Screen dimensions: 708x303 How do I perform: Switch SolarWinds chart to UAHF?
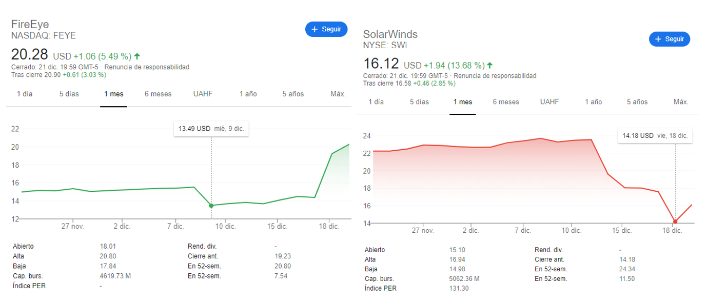tap(549, 102)
